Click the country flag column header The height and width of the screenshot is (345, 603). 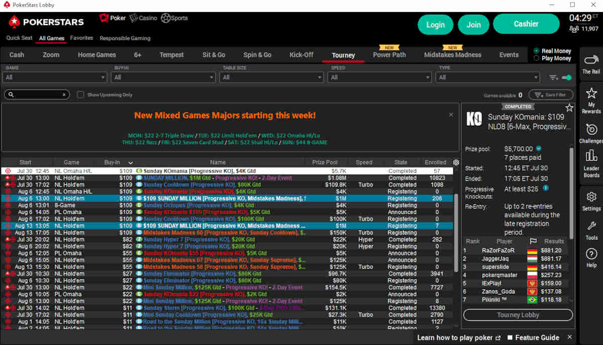click(534, 241)
